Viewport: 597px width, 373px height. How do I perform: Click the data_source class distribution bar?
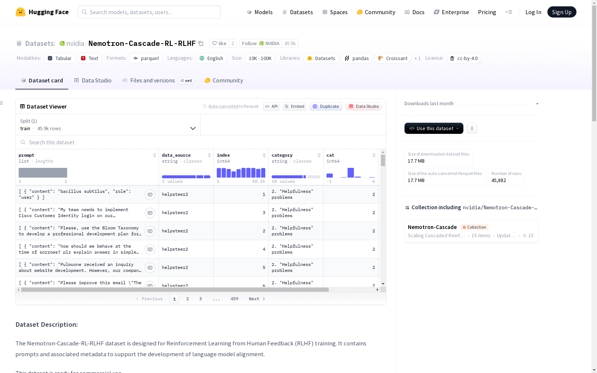pos(186,177)
